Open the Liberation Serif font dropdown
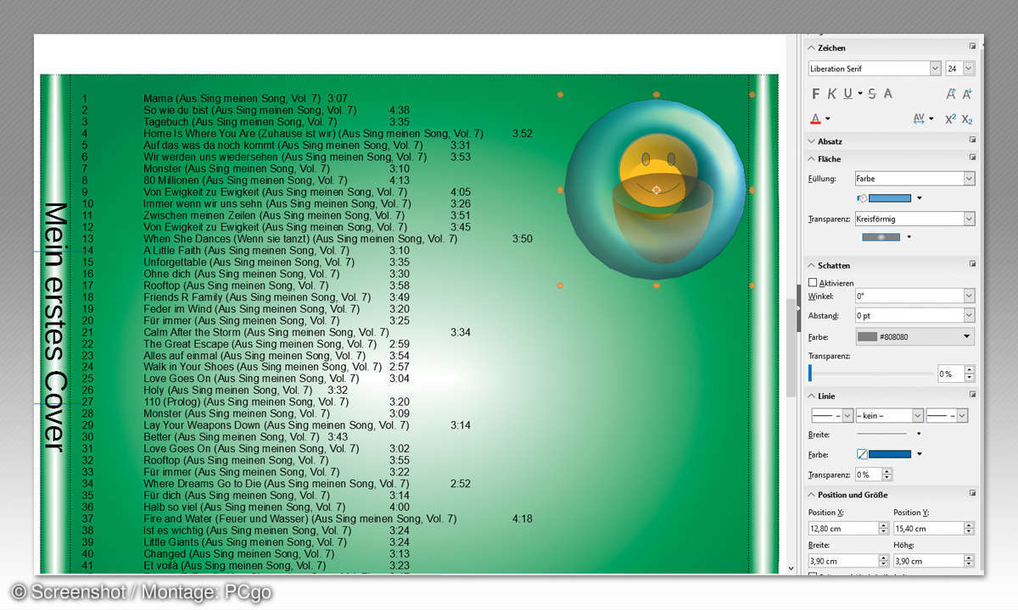The width and height of the screenshot is (1018, 610). (x=936, y=69)
